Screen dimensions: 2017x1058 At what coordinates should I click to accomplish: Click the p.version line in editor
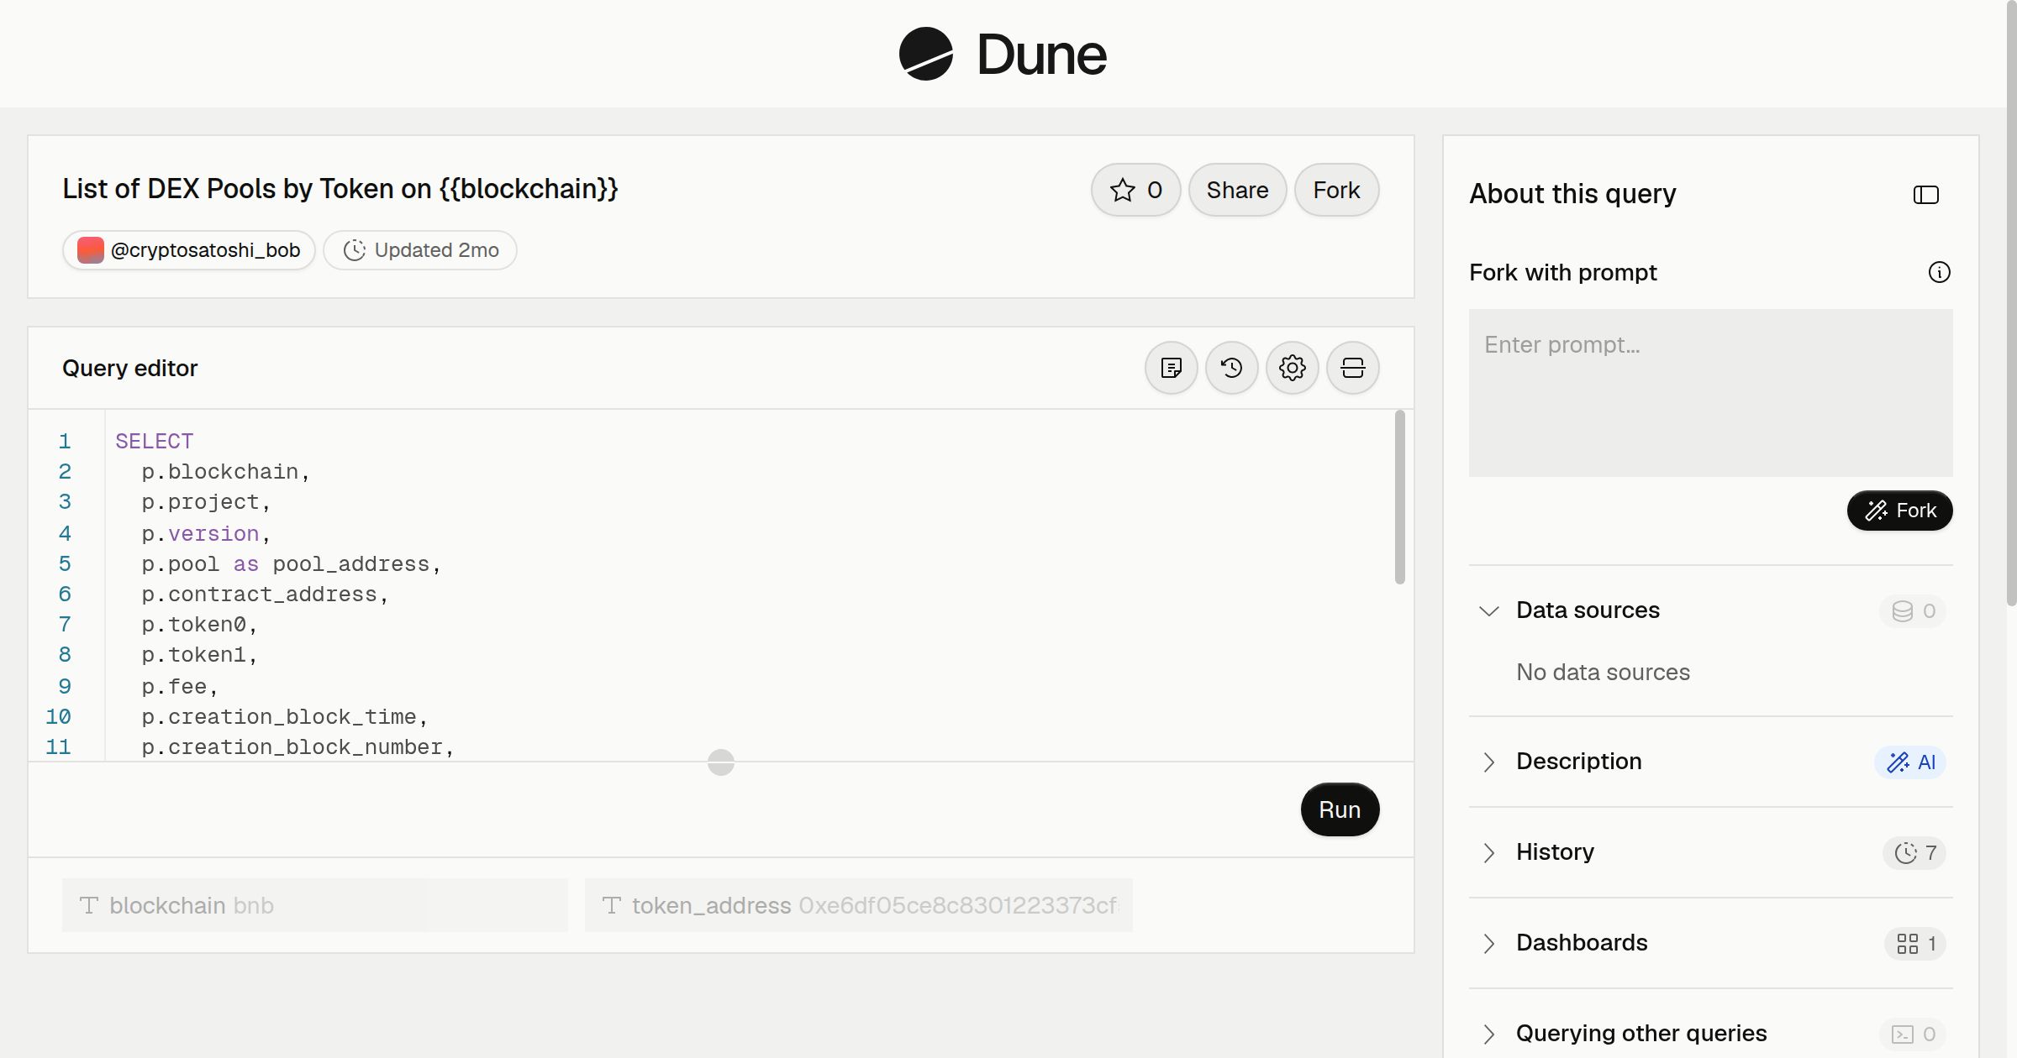point(207,534)
